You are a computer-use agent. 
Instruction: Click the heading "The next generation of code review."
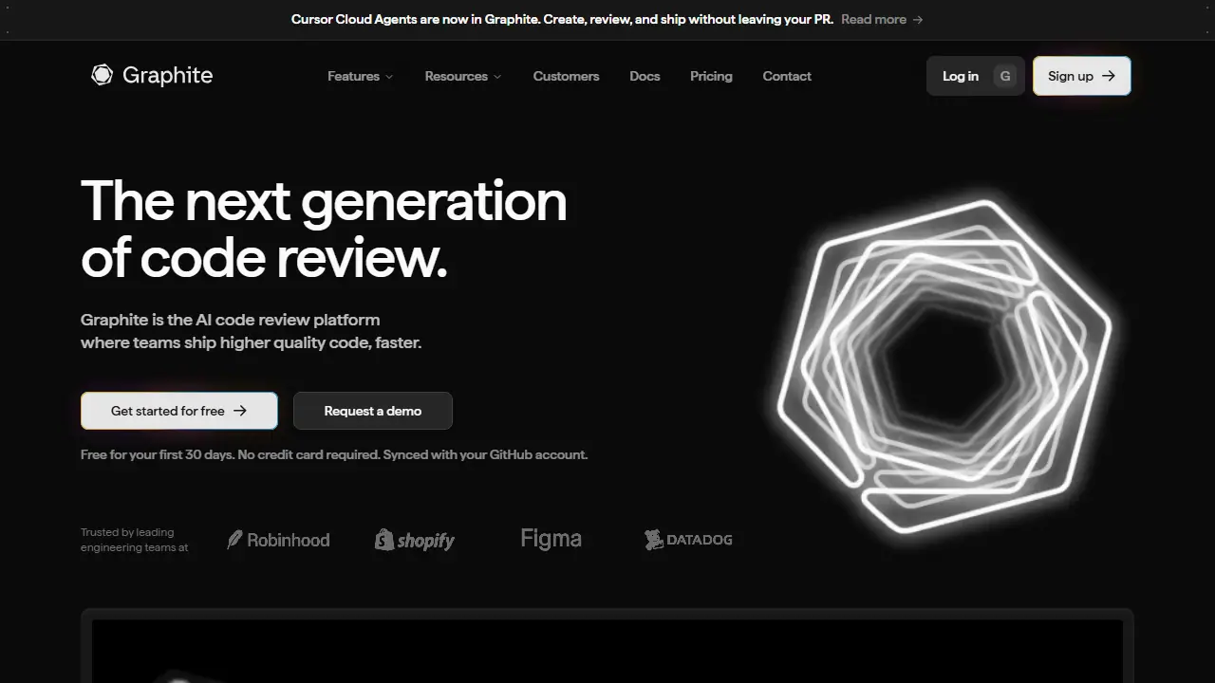(x=324, y=229)
